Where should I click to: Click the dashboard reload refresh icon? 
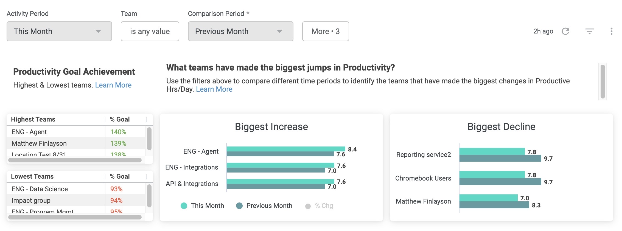pos(565,31)
